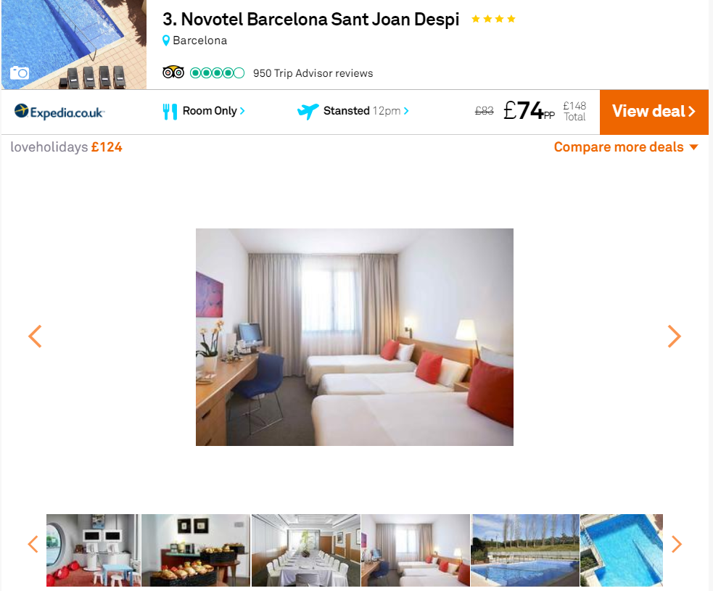Click the View deal button

654,112
